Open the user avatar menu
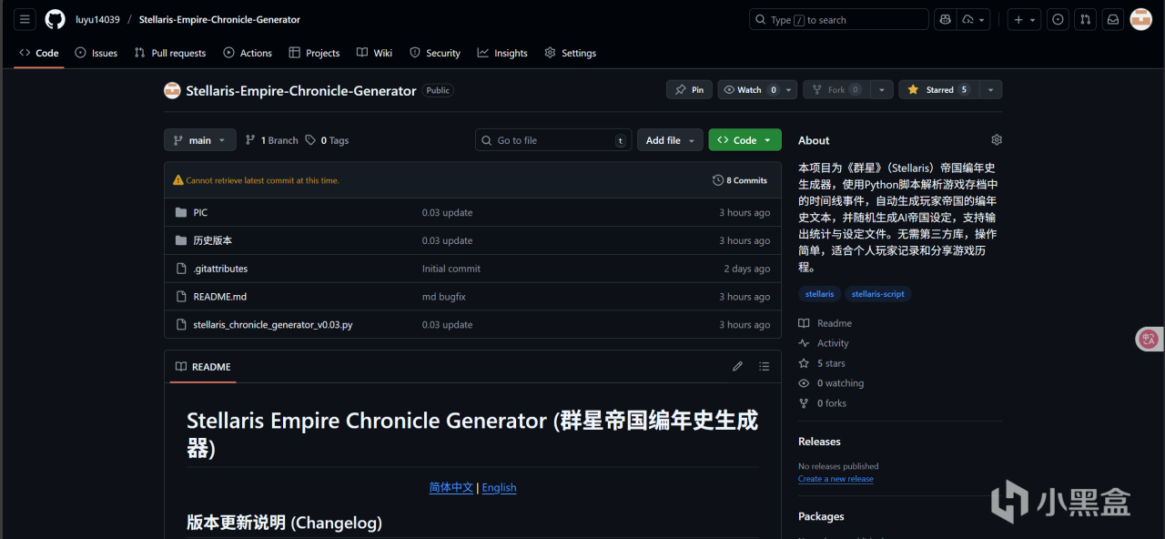The image size is (1165, 539). point(1140,19)
